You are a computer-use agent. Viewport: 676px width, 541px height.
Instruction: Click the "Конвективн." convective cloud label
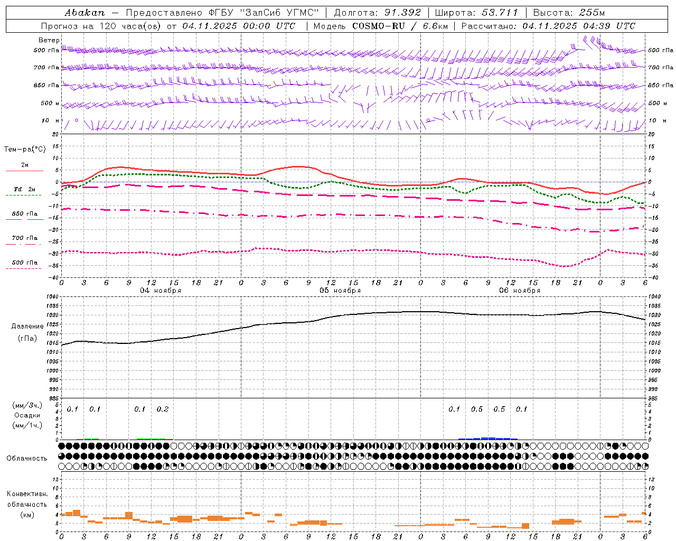click(27, 494)
